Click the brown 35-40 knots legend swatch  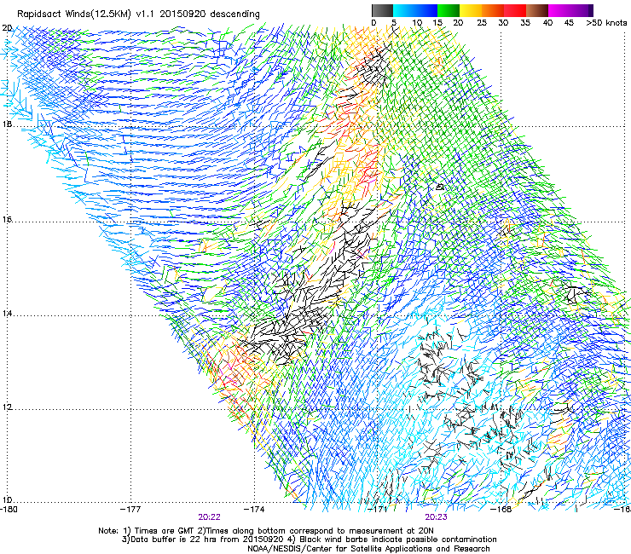pyautogui.click(x=537, y=10)
